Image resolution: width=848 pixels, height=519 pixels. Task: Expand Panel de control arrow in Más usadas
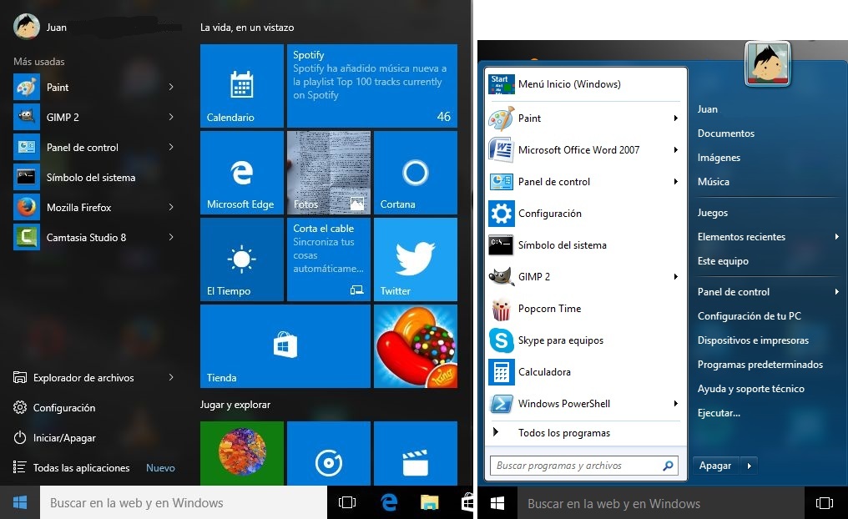point(171,147)
